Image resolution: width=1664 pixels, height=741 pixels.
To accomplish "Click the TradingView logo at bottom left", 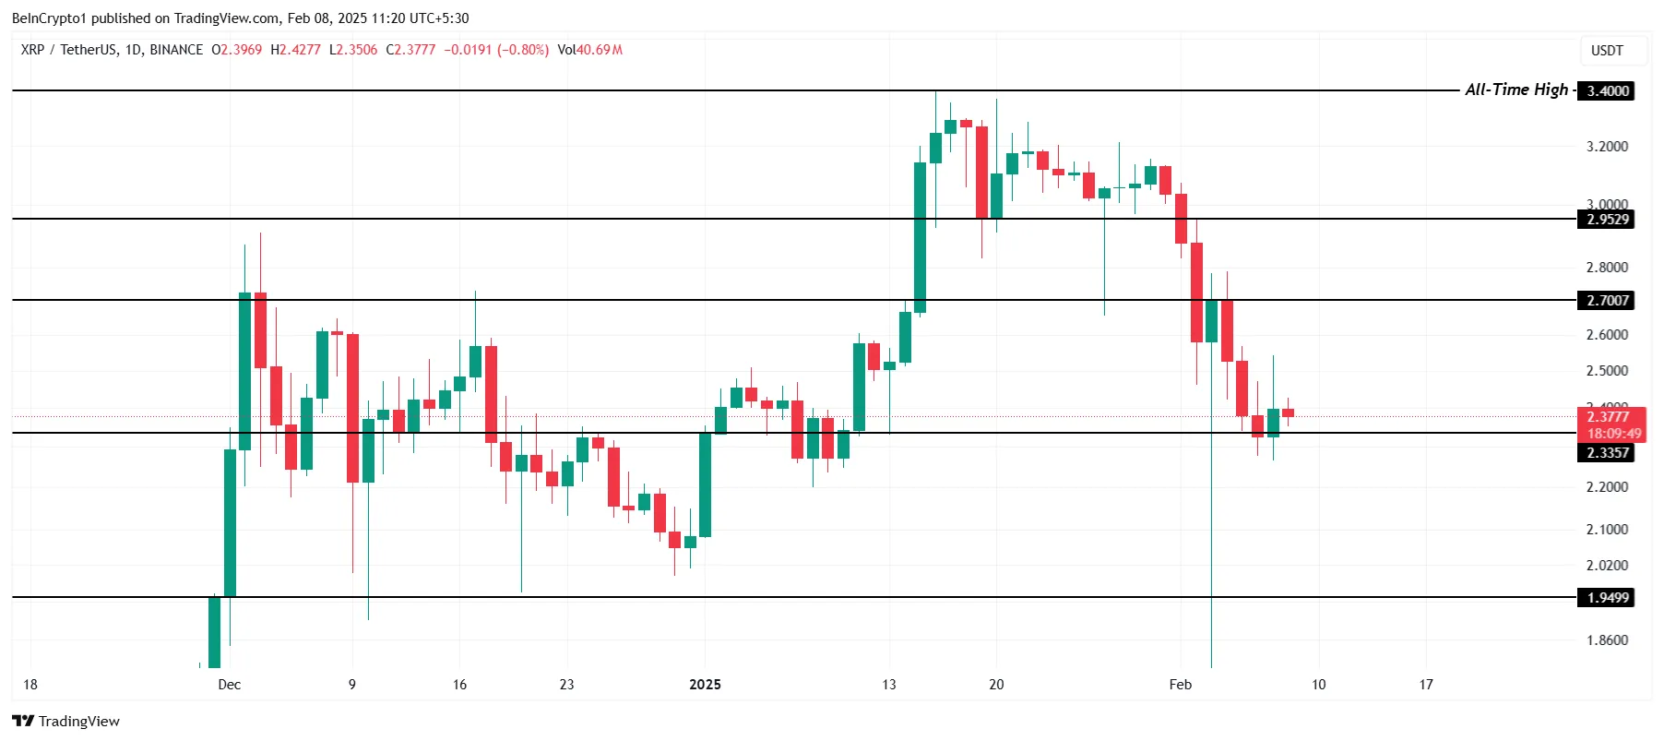I will 65,721.
